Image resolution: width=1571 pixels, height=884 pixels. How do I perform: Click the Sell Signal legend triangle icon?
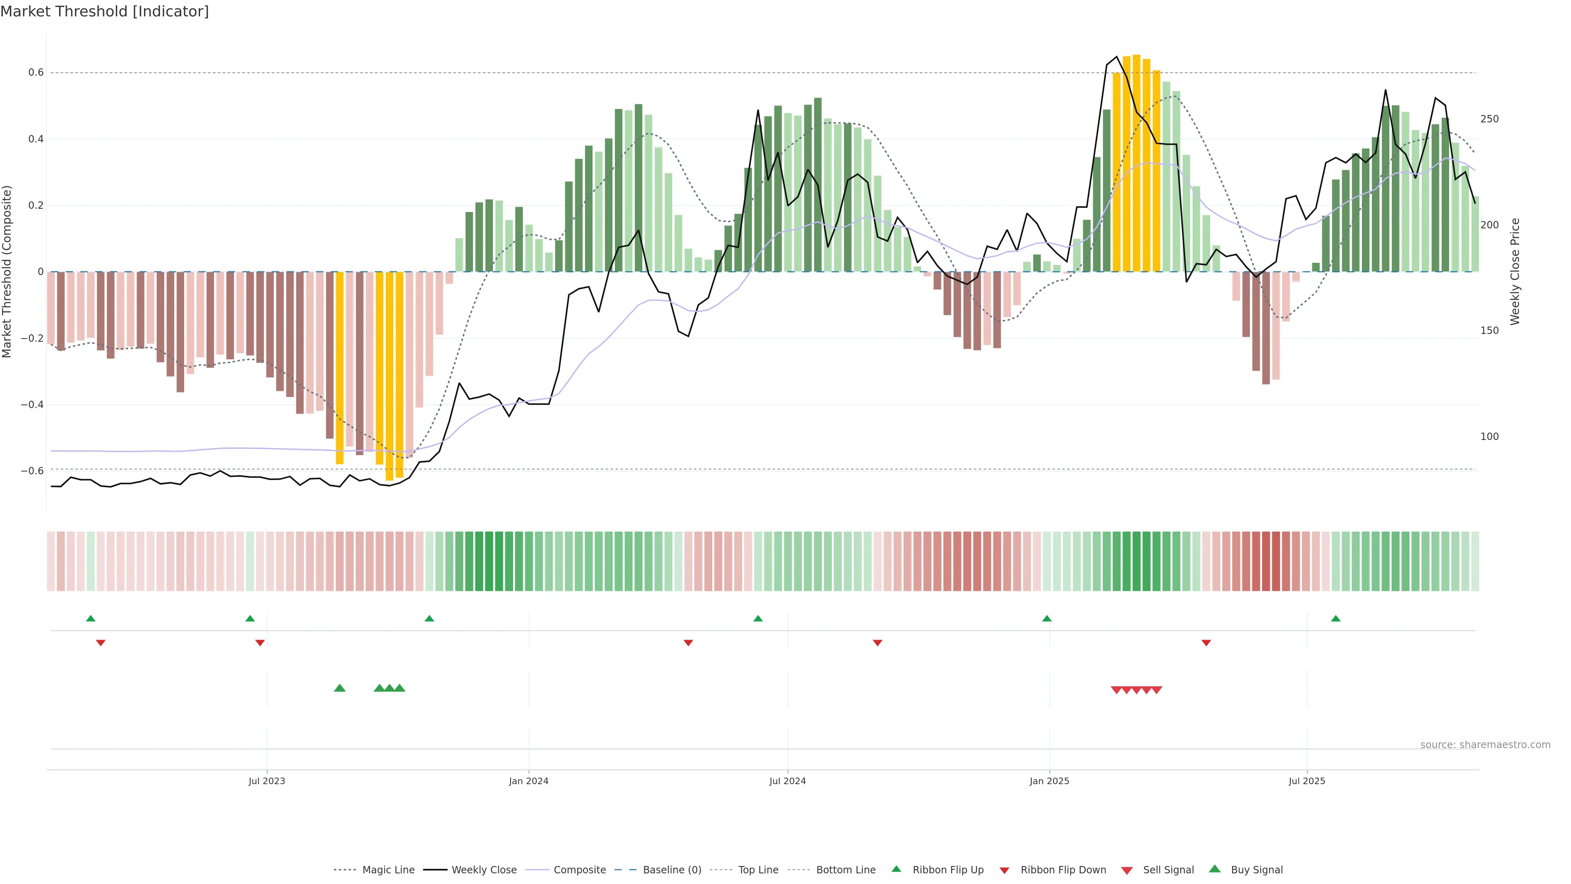[x=1126, y=870]
